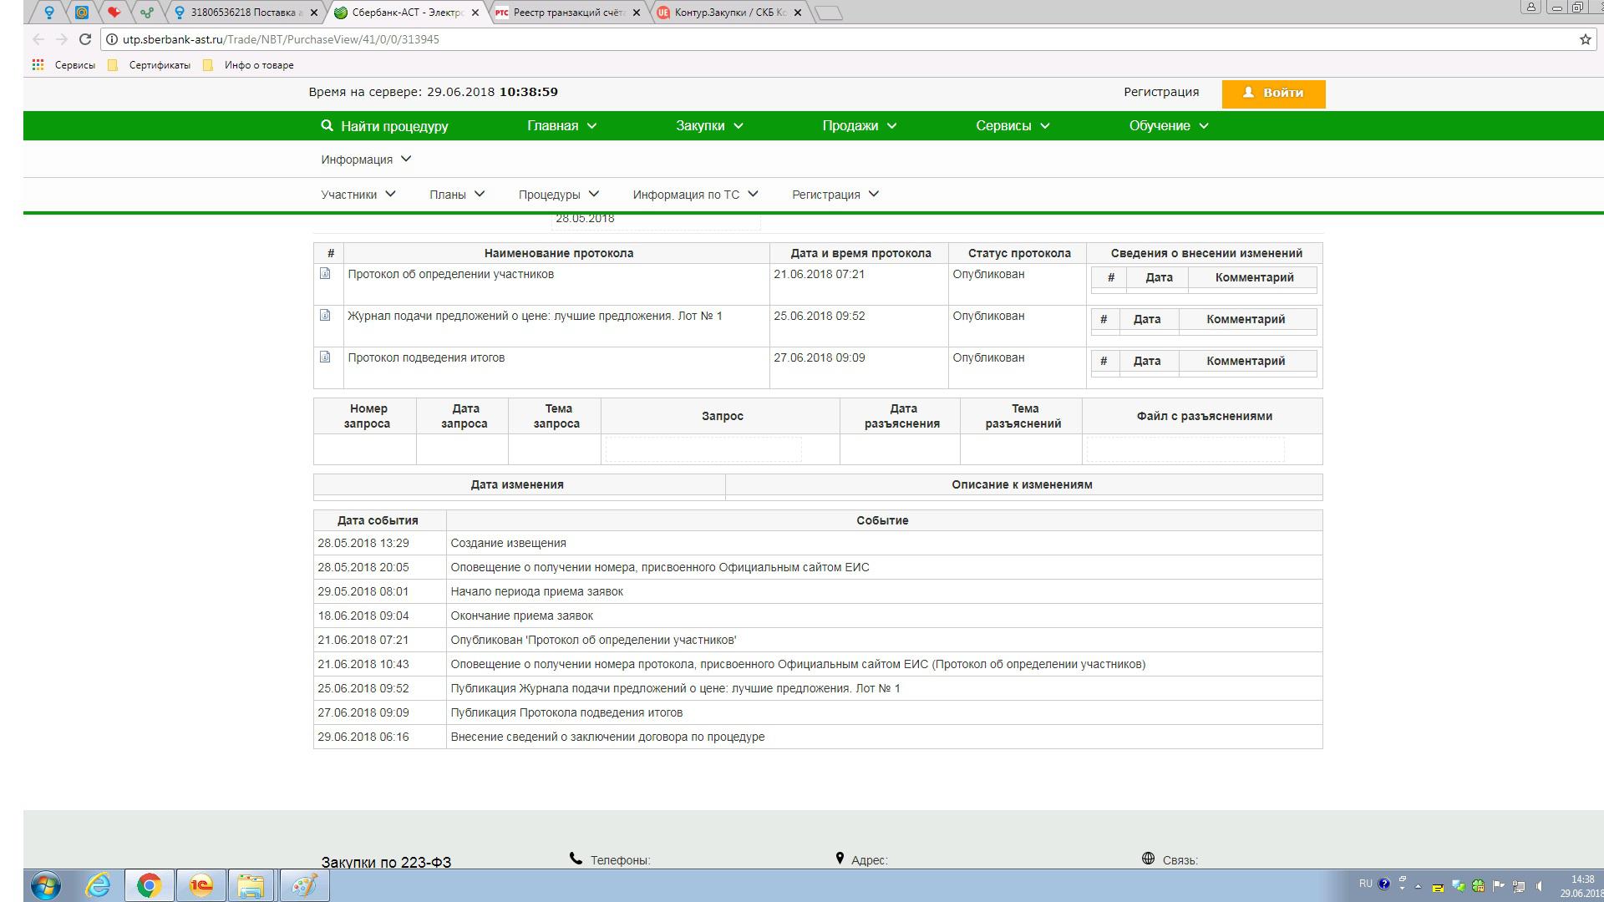
Task: Click the green clover tray icon
Action: coord(1478,886)
